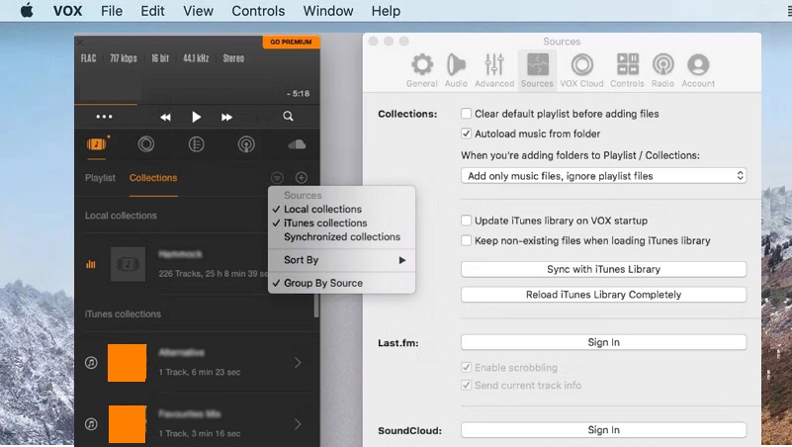
Task: Switch to the Collections tab
Action: click(x=153, y=178)
